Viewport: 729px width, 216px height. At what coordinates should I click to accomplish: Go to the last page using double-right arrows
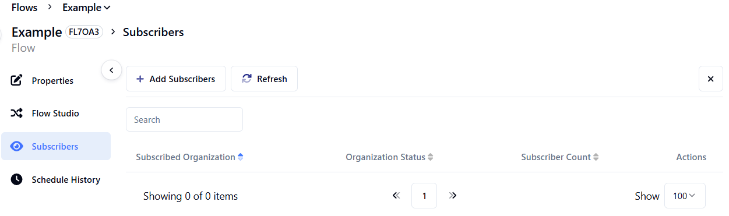pos(453,196)
